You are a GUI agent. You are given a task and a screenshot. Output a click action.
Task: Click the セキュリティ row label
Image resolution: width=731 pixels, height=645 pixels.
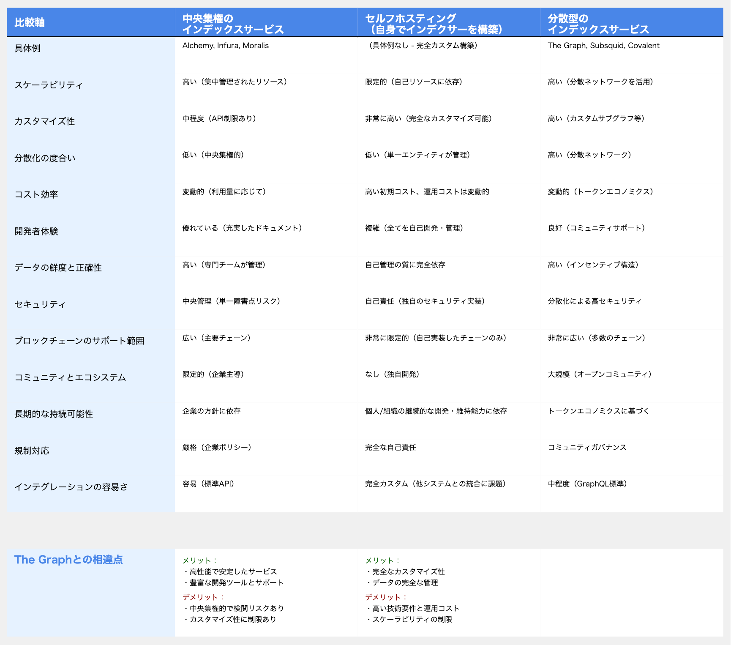(x=40, y=304)
